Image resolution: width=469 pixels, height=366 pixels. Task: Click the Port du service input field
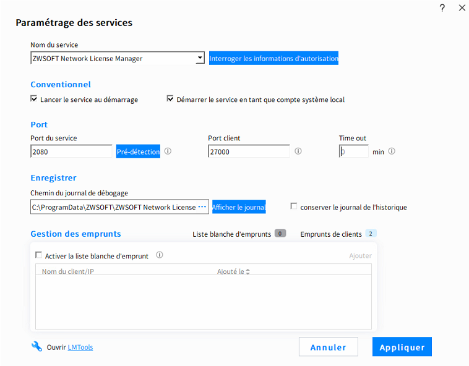(x=71, y=151)
